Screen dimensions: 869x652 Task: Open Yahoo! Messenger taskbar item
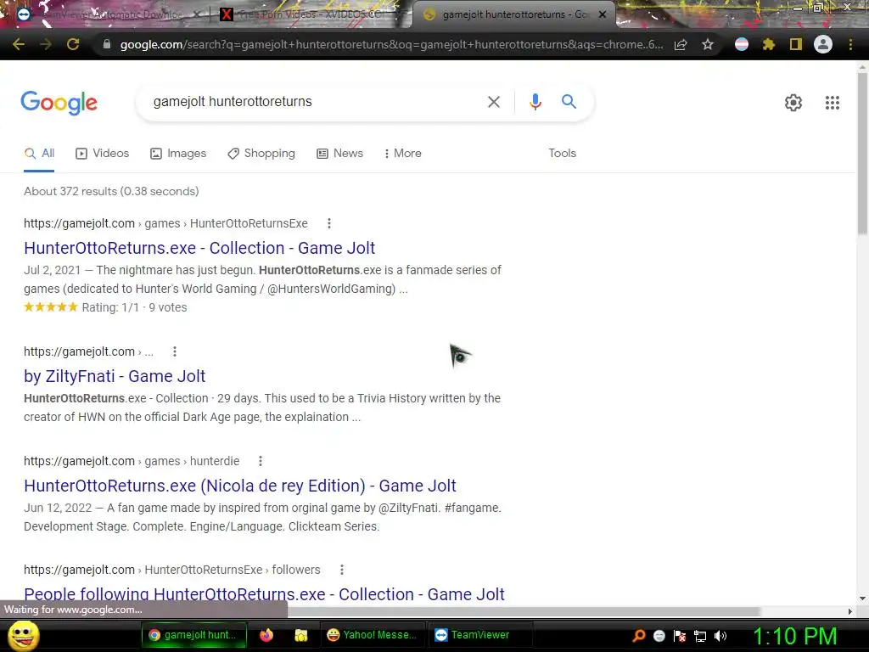[372, 635]
